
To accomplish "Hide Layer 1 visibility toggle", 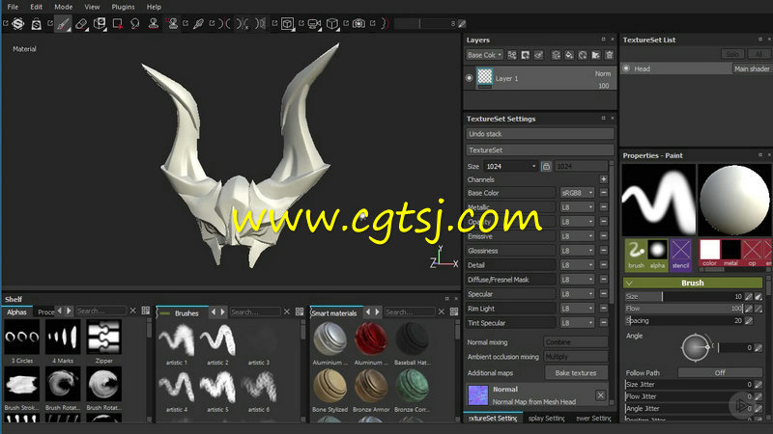I will pyautogui.click(x=470, y=78).
